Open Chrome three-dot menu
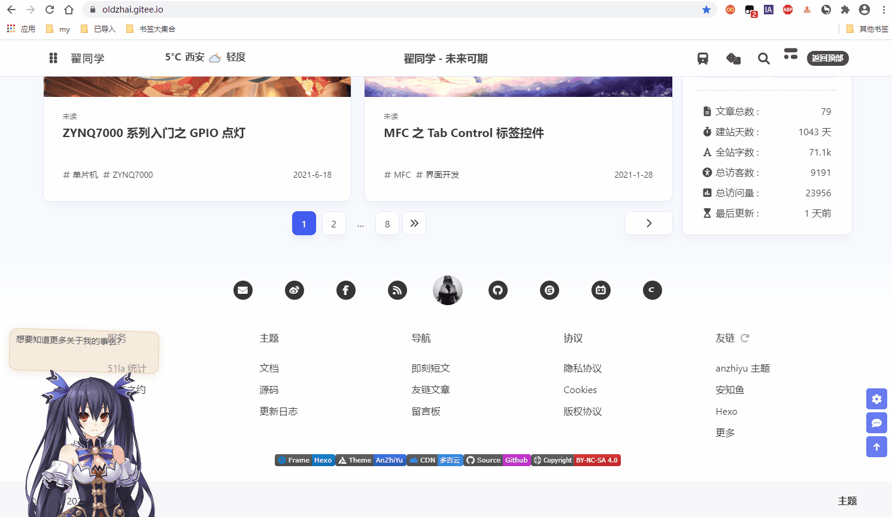The width and height of the screenshot is (892, 517). (884, 10)
